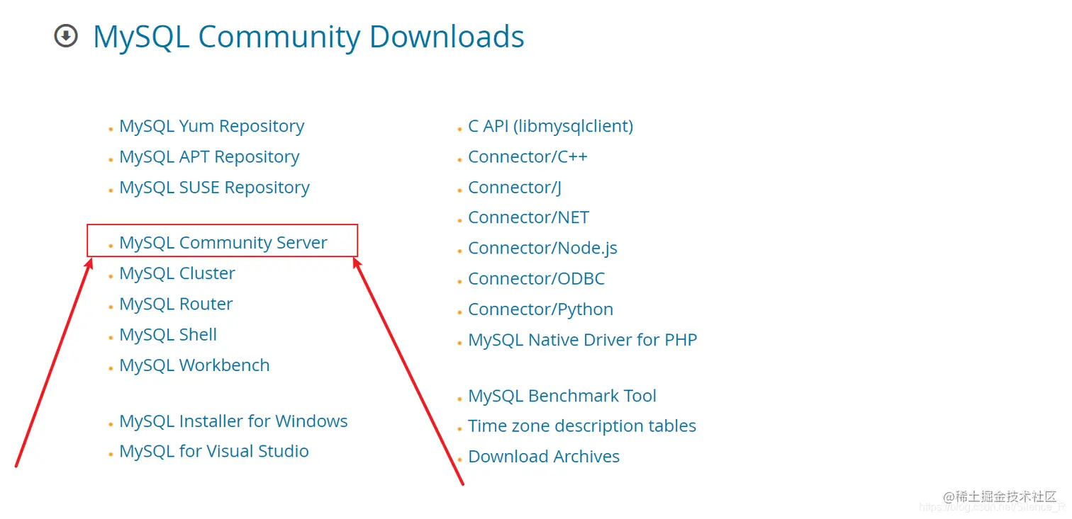1072x519 pixels.
Task: Select the MySQL Community Server link
Action: click(x=223, y=242)
